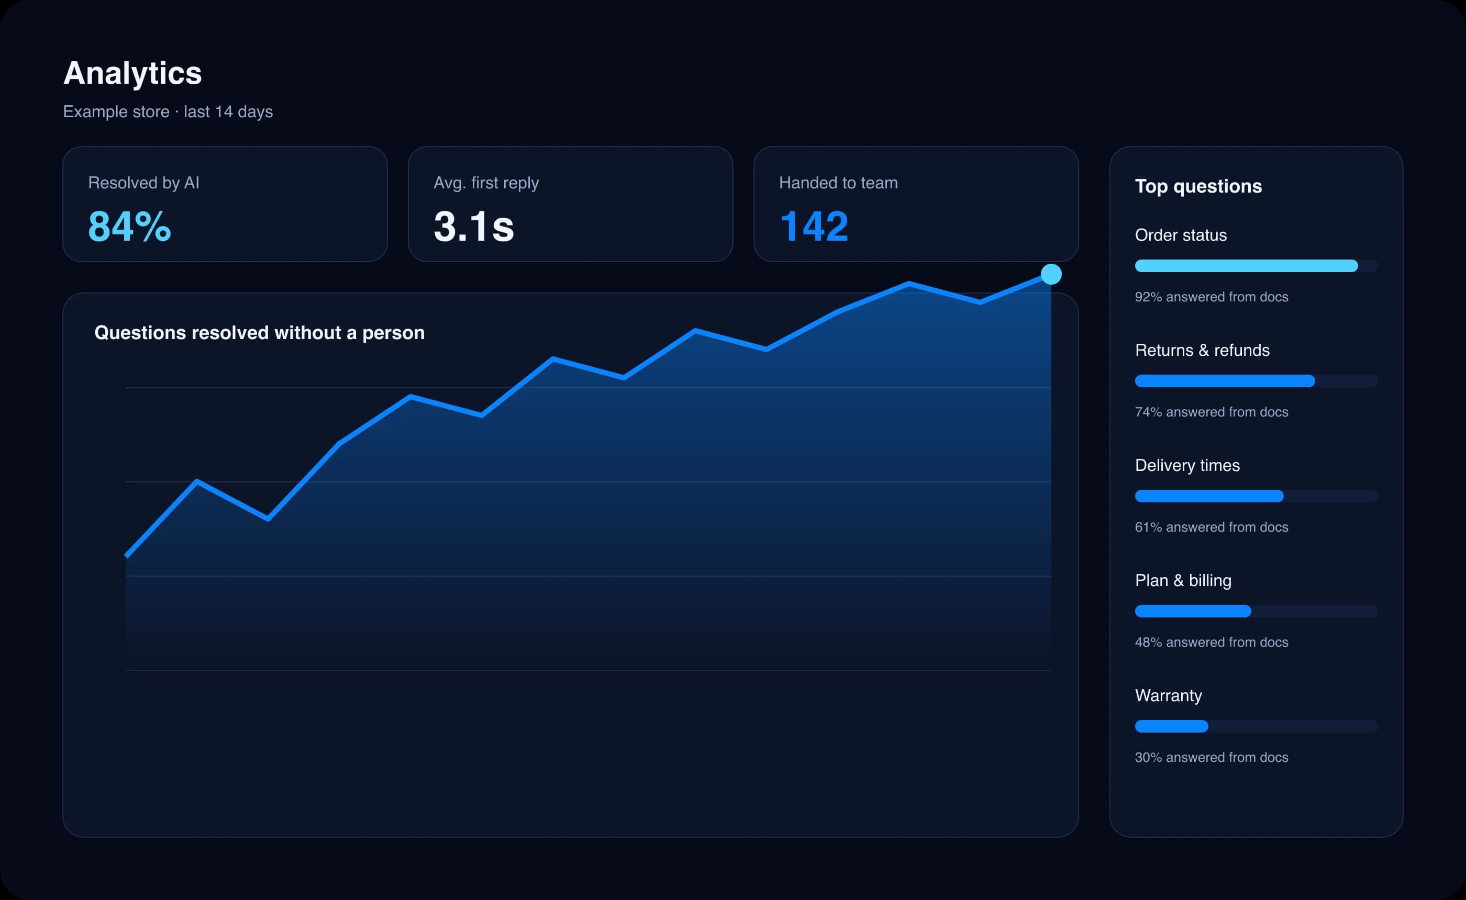This screenshot has width=1466, height=900.
Task: Open the Avg. first reply card
Action: click(571, 204)
